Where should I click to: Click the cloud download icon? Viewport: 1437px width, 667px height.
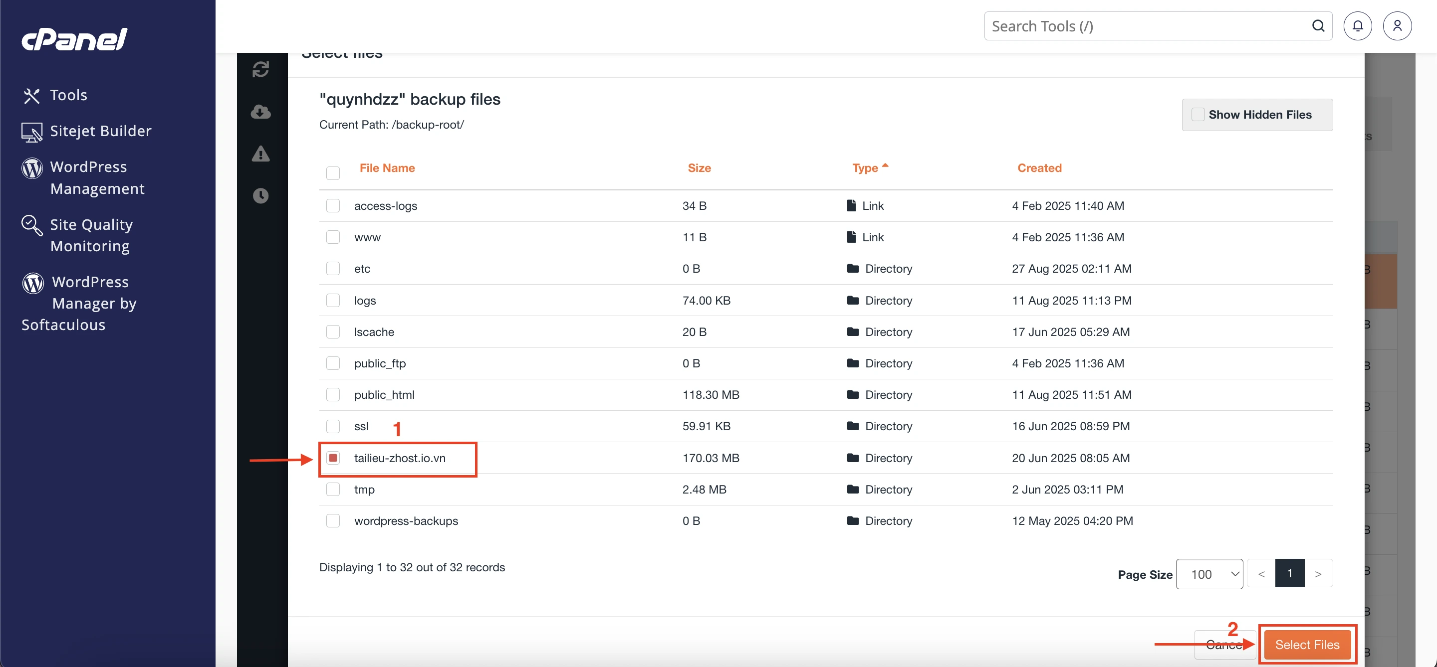(x=260, y=112)
